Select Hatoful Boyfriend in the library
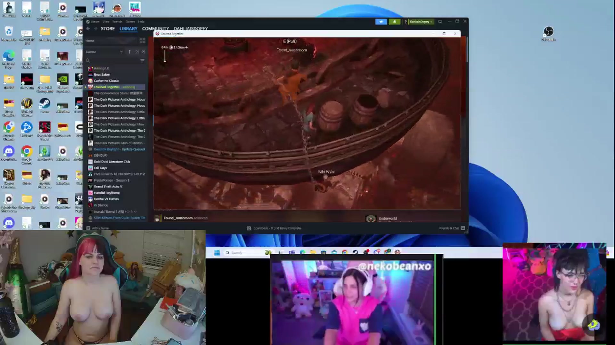 point(107,193)
